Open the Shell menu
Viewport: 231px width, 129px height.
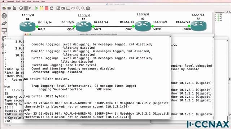point(18,1)
